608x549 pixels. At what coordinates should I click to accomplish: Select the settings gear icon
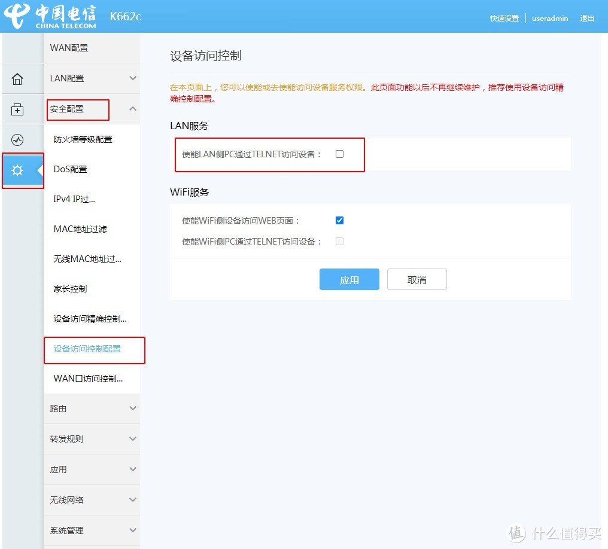(x=18, y=170)
